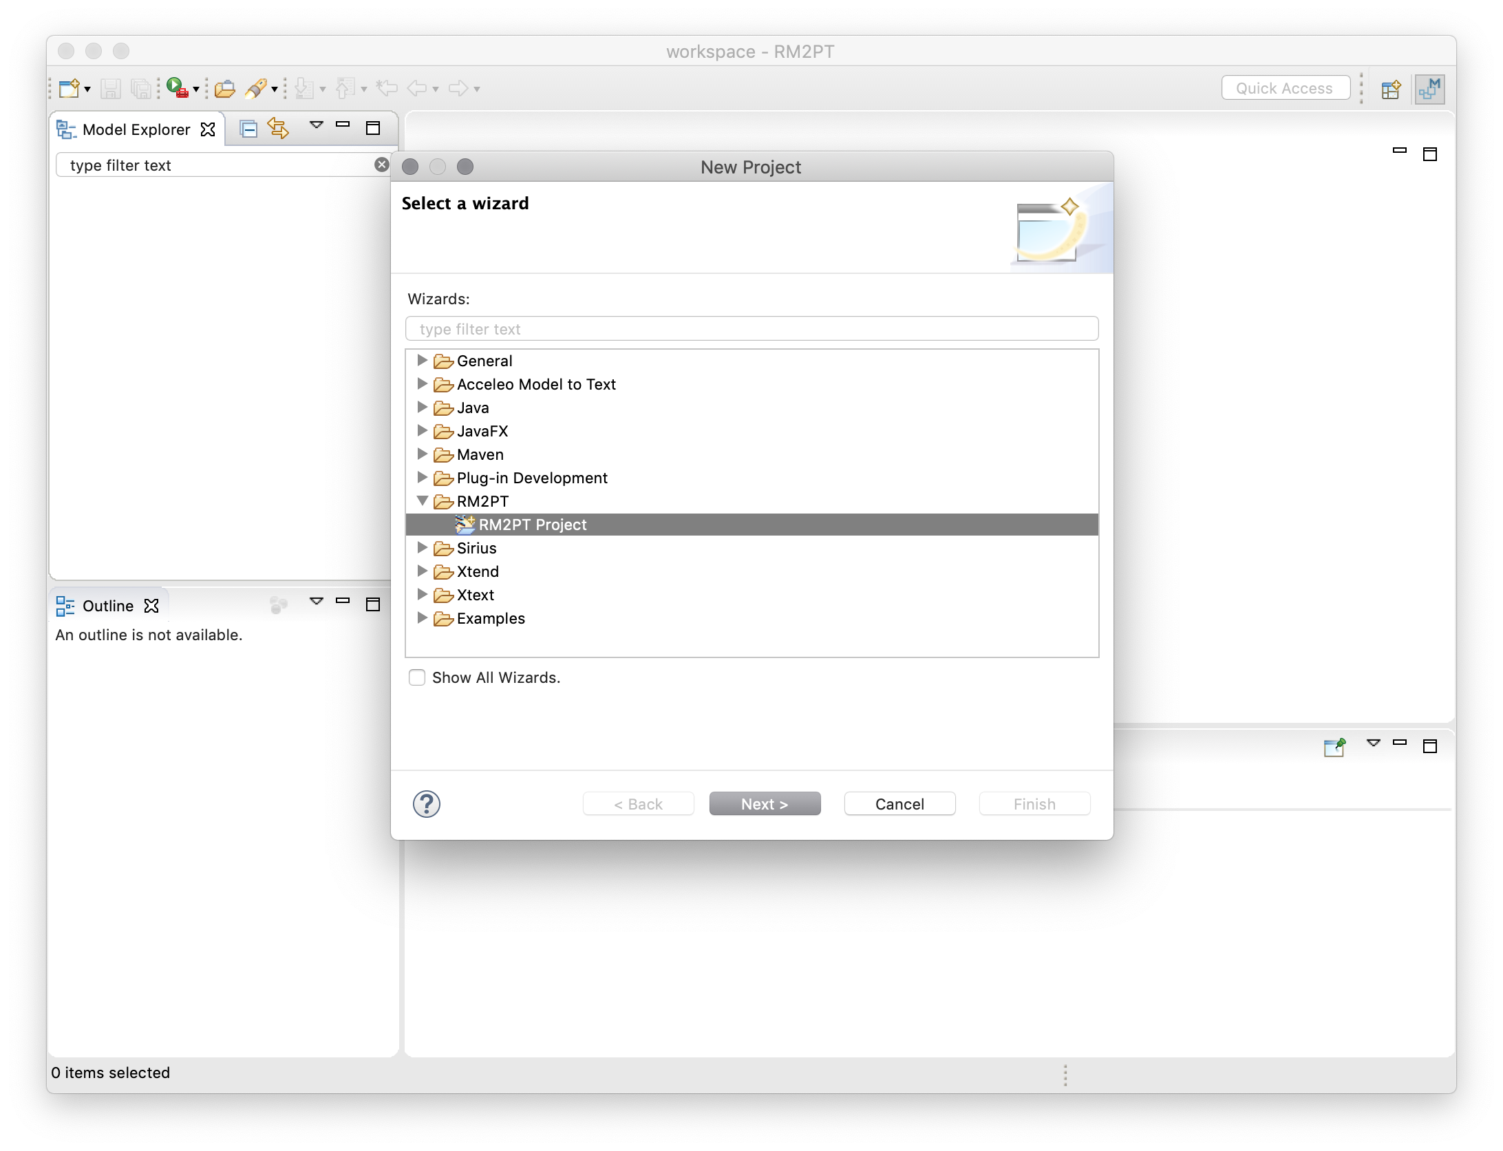Click the Run External Tools icon
The height and width of the screenshot is (1151, 1503).
tap(177, 87)
